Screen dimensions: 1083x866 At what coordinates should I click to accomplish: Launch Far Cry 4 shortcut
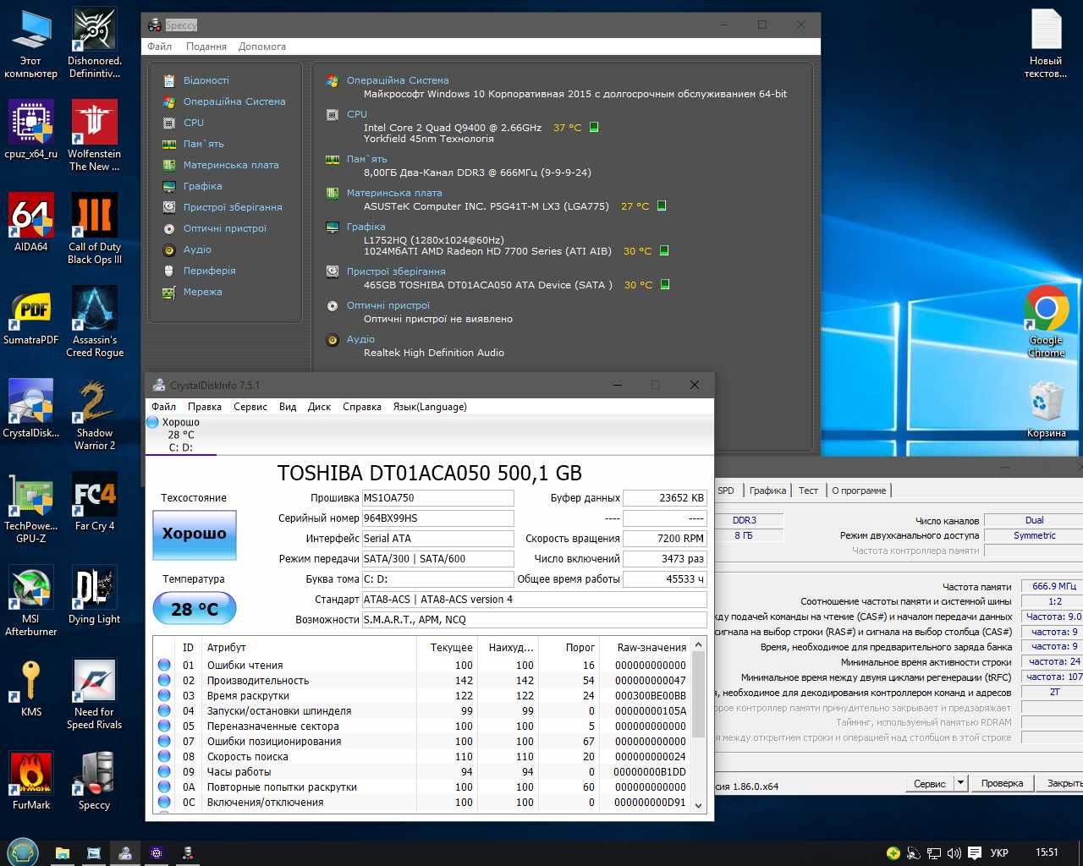(x=95, y=502)
